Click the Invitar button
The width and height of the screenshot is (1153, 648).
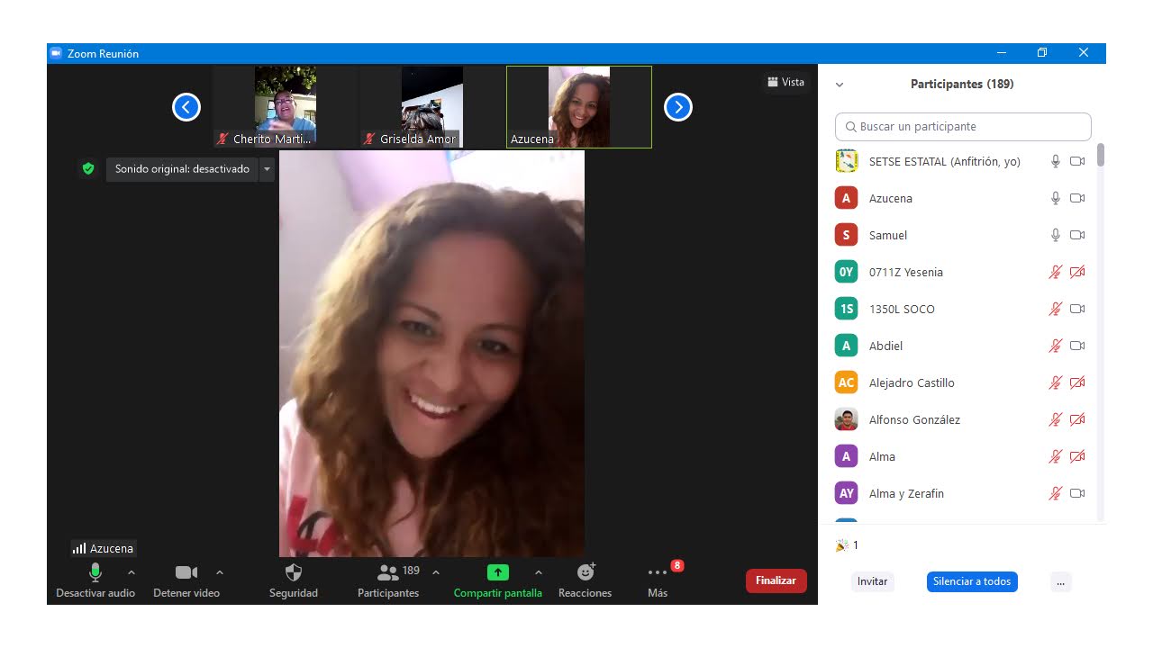(872, 581)
